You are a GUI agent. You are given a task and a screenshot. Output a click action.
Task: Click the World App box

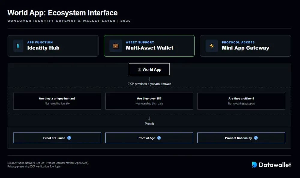point(149,69)
